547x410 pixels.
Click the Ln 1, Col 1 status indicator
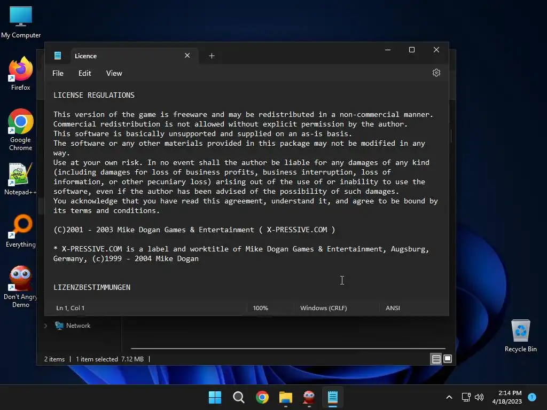pyautogui.click(x=70, y=308)
